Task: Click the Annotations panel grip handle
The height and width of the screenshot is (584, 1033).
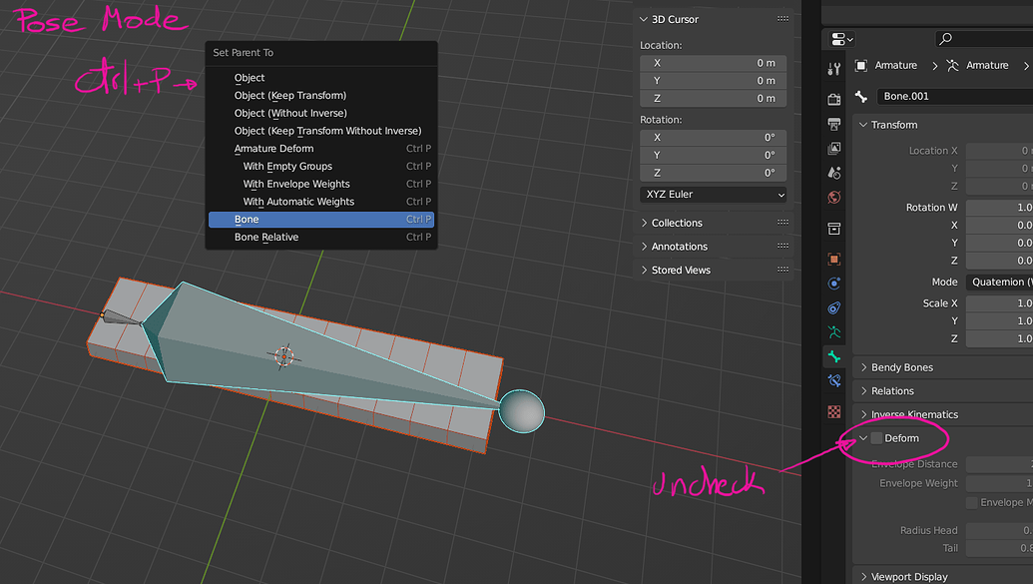Action: pos(782,247)
